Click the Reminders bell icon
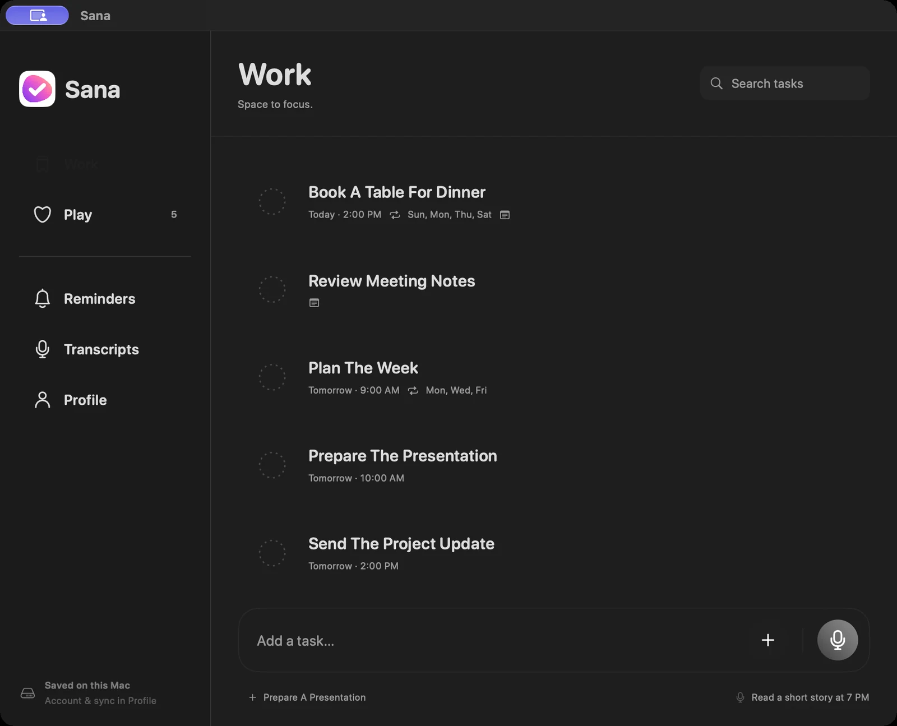This screenshot has width=897, height=726. [x=43, y=298]
